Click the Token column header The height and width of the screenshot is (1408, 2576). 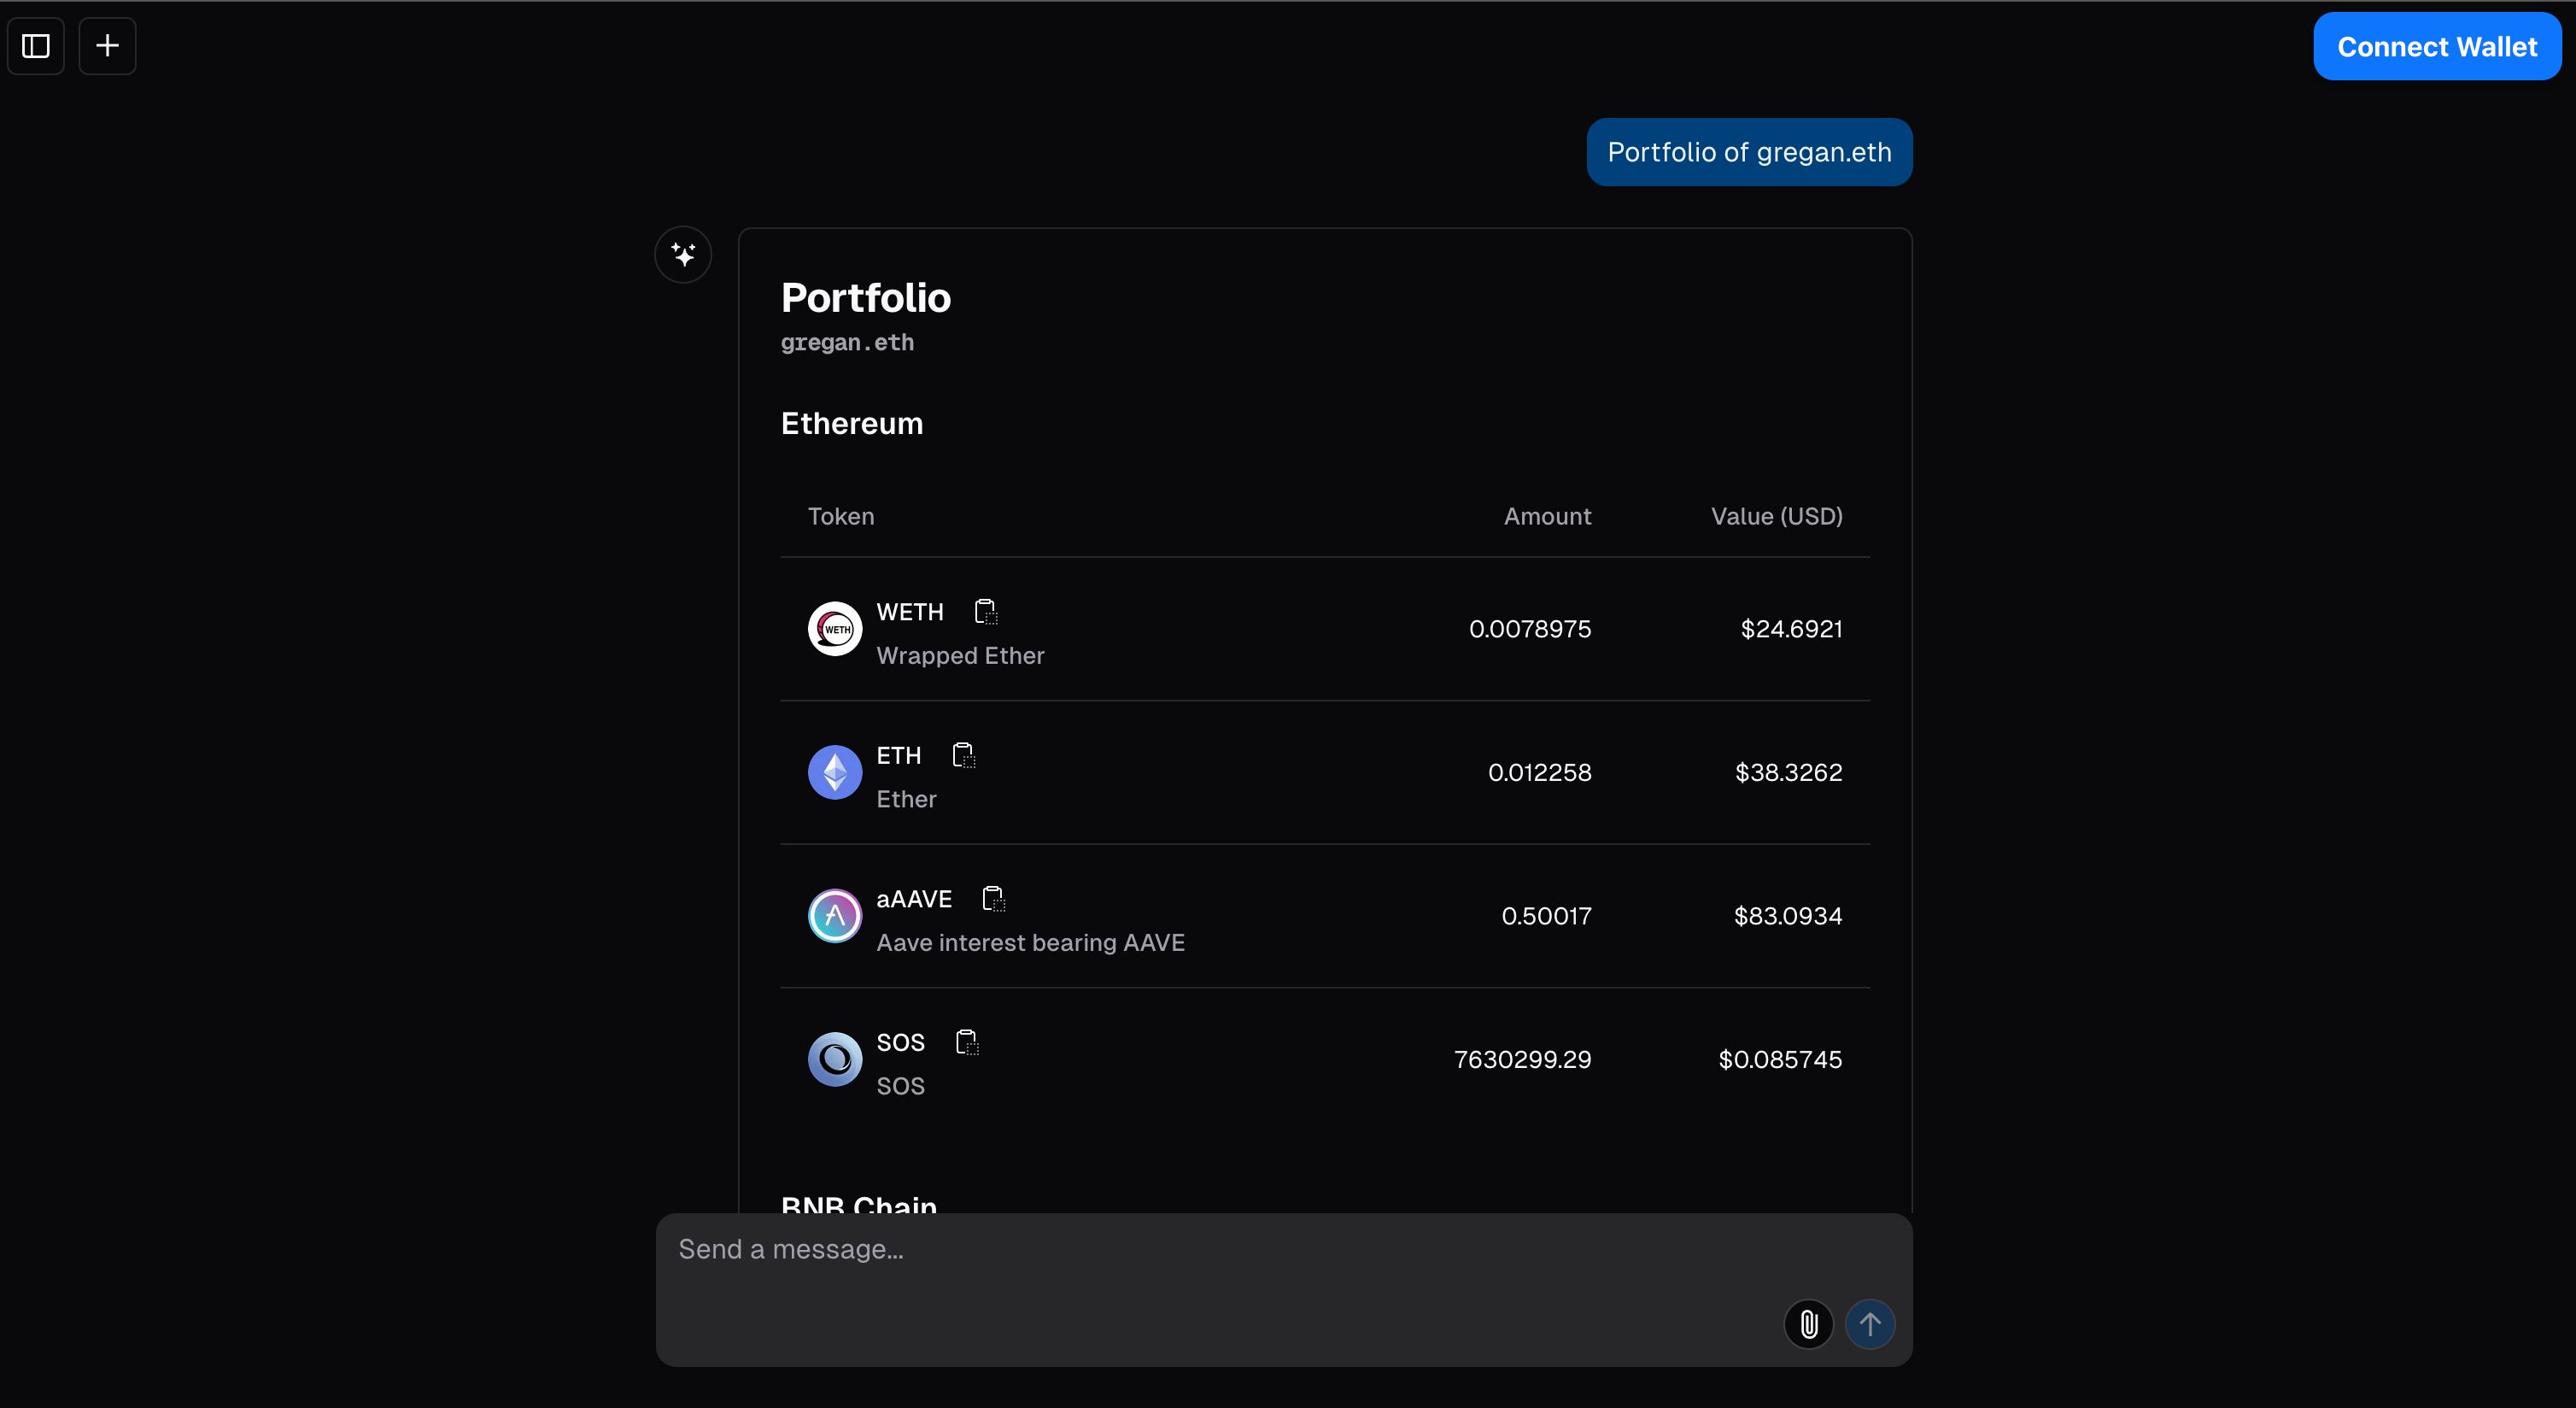pos(841,516)
